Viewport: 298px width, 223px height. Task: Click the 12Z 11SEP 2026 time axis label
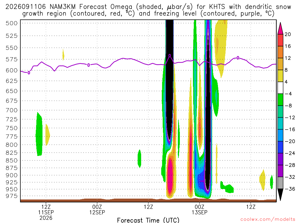46,212
